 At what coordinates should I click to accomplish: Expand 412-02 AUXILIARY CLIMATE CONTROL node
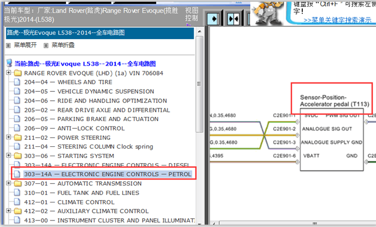coord(9,211)
